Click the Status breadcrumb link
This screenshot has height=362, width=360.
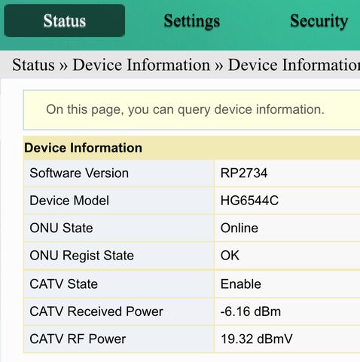click(x=33, y=65)
